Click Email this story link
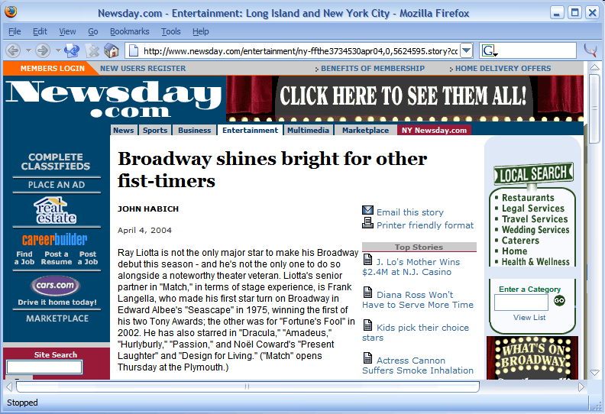 point(410,212)
